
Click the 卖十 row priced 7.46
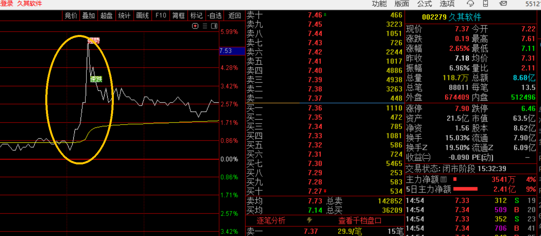coord(325,15)
